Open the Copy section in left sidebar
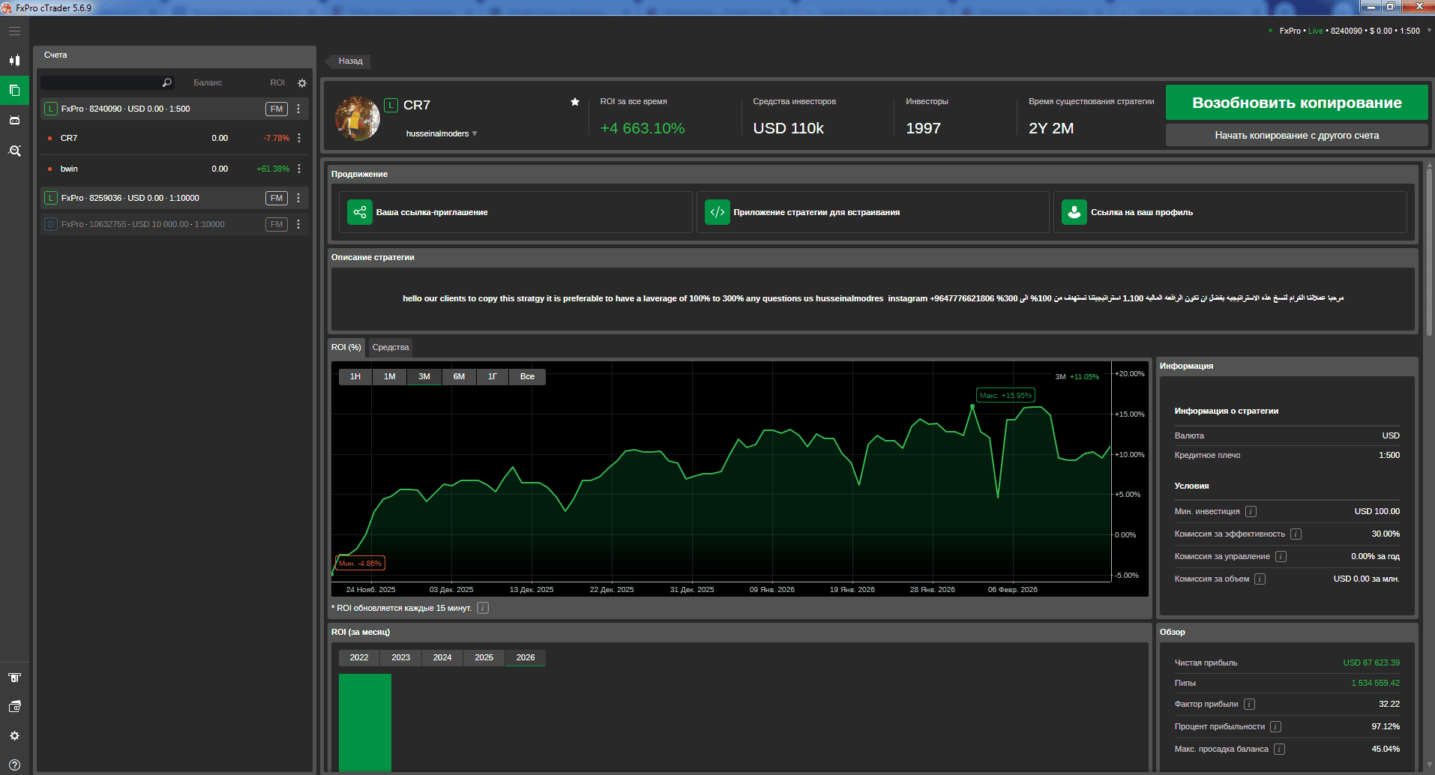 14,90
